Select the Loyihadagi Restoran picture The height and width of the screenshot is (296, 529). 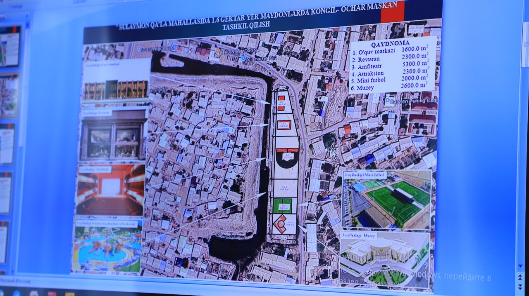coord(113,135)
